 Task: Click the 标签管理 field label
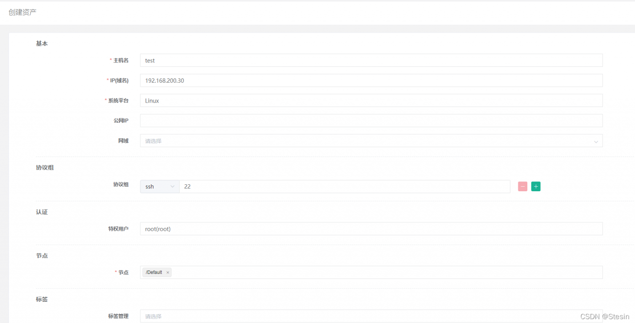pyautogui.click(x=118, y=316)
